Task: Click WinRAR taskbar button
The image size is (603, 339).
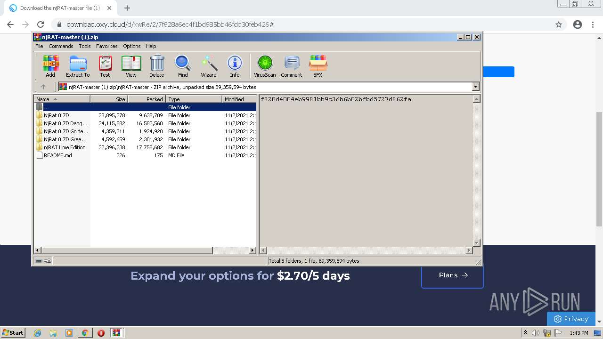Action: pos(116,333)
